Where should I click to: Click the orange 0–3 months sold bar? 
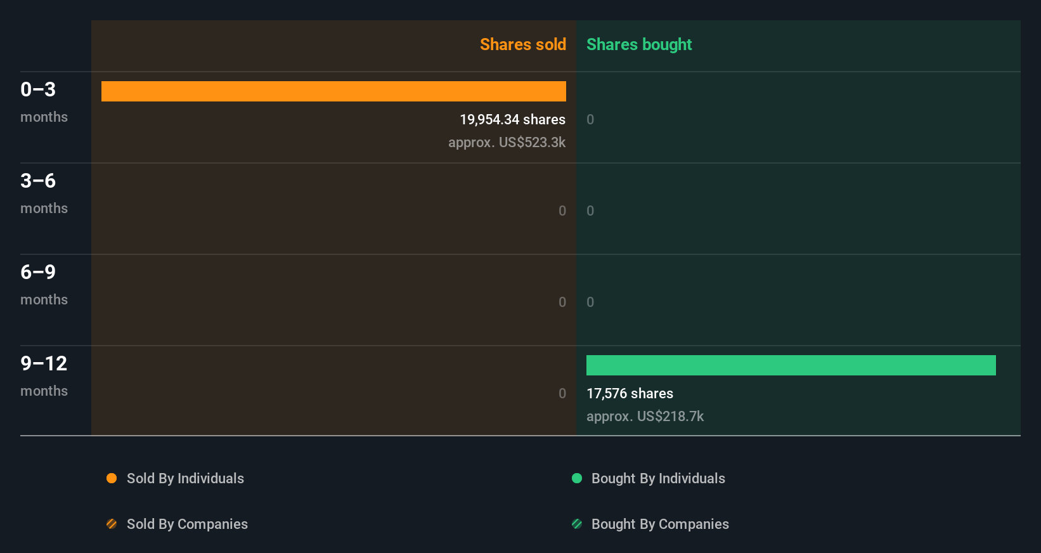333,91
